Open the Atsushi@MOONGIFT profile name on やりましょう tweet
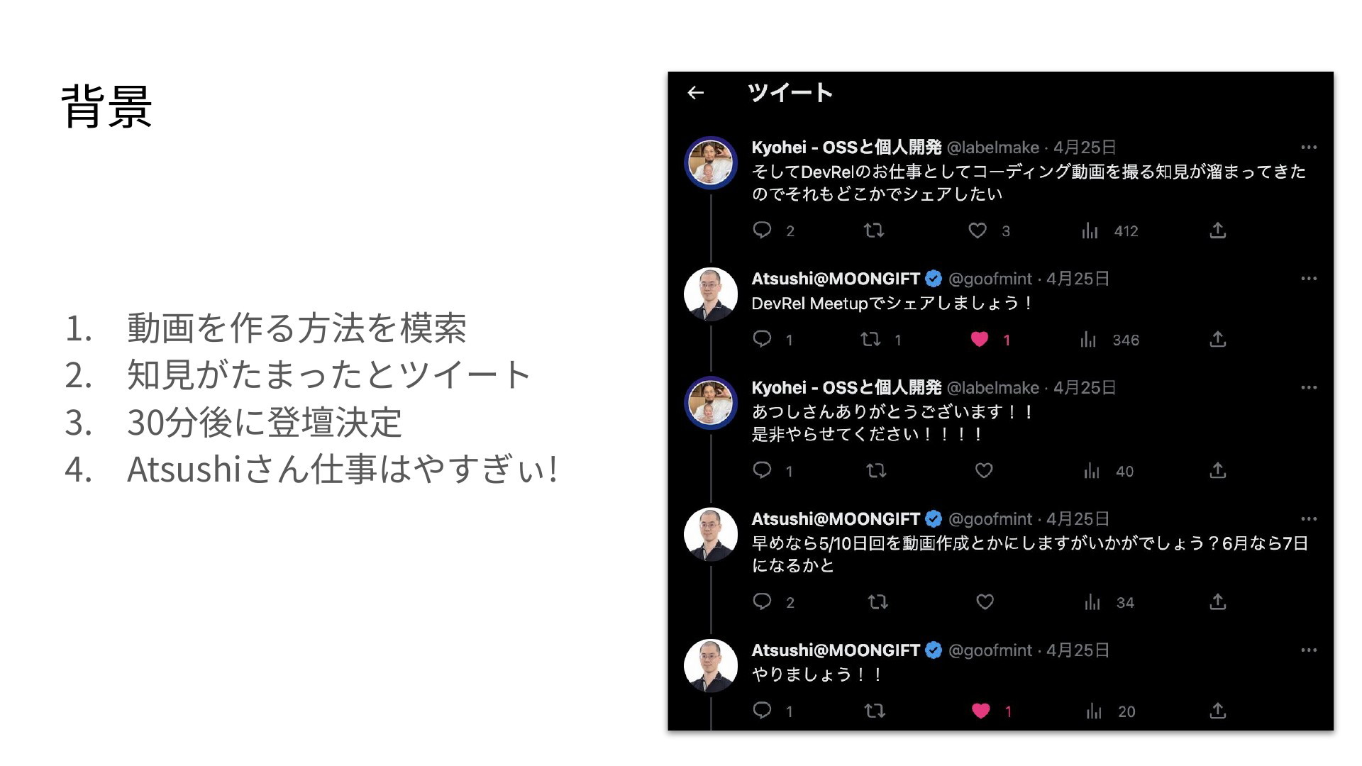Viewport: 1362px width, 766px height. click(836, 650)
